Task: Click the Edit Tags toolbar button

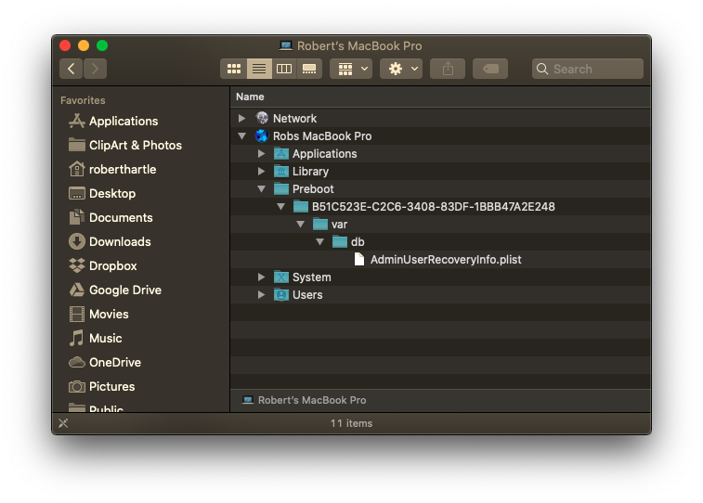Action: tap(490, 69)
